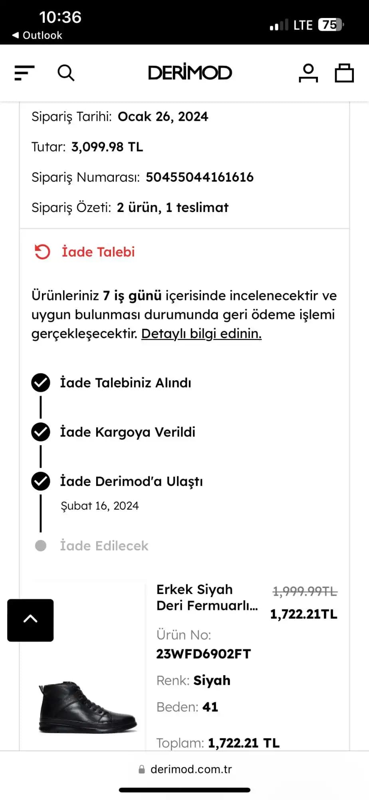Tap the order number 50455044161616

coord(200,177)
